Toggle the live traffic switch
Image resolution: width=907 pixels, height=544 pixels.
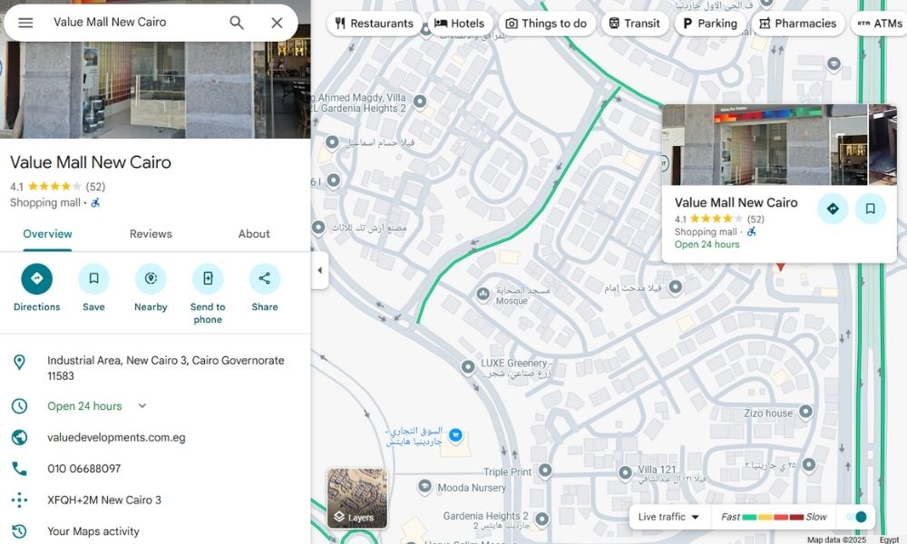click(x=854, y=517)
